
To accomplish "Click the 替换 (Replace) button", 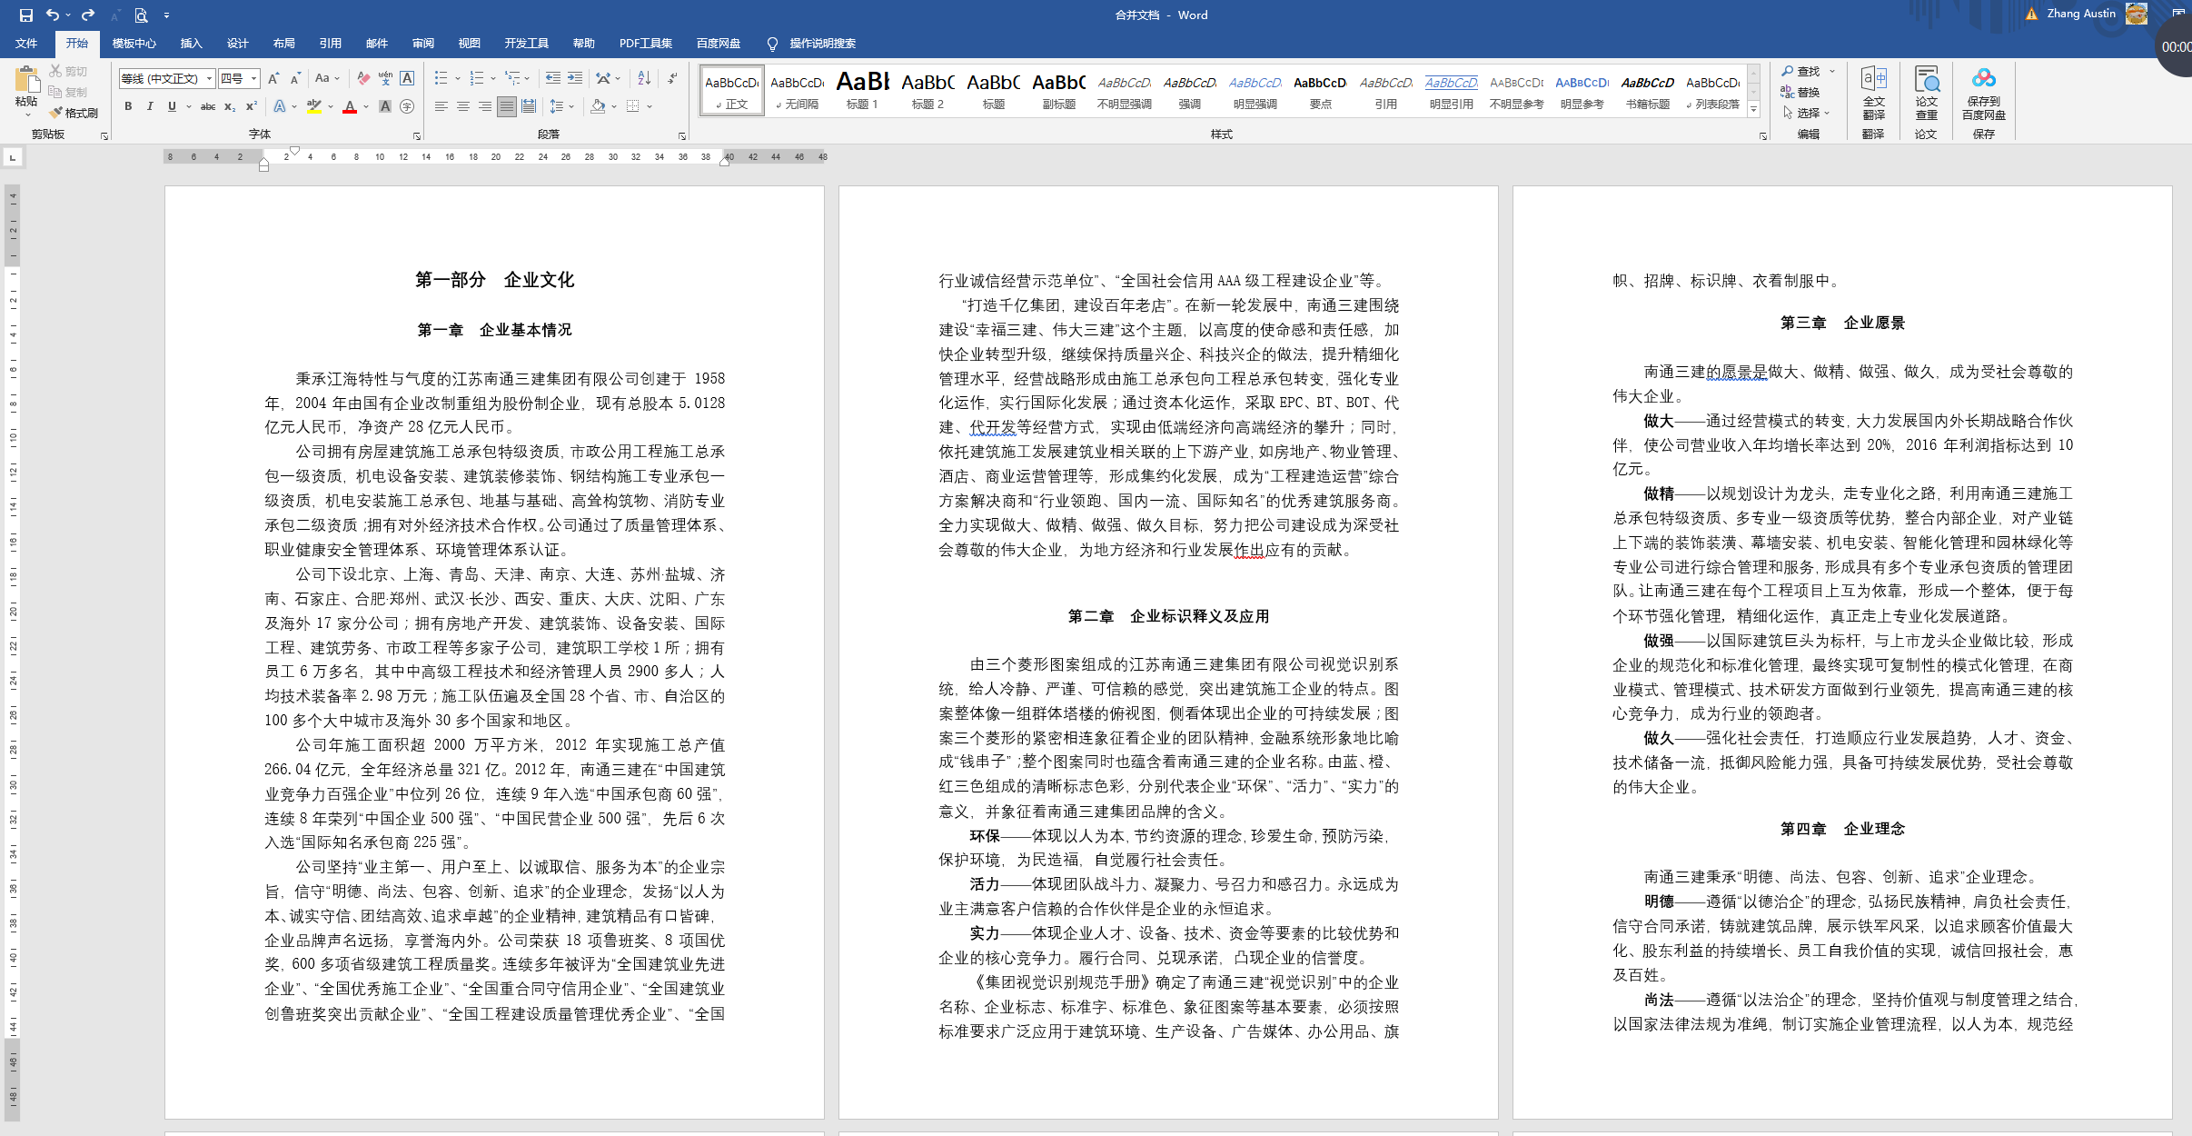I will [x=1800, y=92].
